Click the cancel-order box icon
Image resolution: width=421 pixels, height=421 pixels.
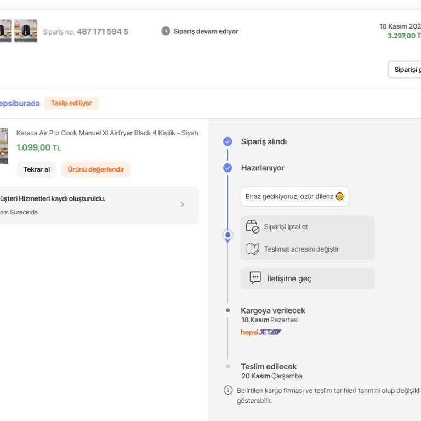(x=252, y=226)
